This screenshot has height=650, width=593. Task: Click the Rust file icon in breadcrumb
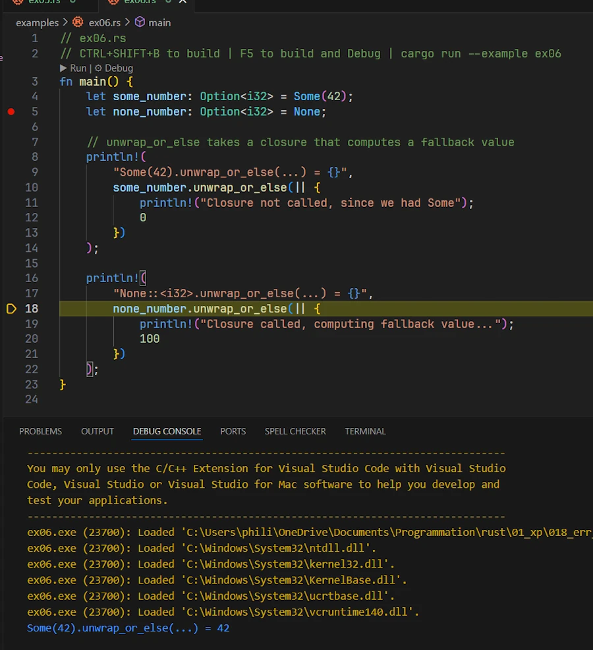[x=78, y=22]
